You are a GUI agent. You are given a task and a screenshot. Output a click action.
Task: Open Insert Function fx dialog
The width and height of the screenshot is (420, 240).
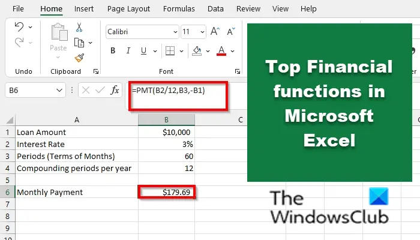(115, 90)
